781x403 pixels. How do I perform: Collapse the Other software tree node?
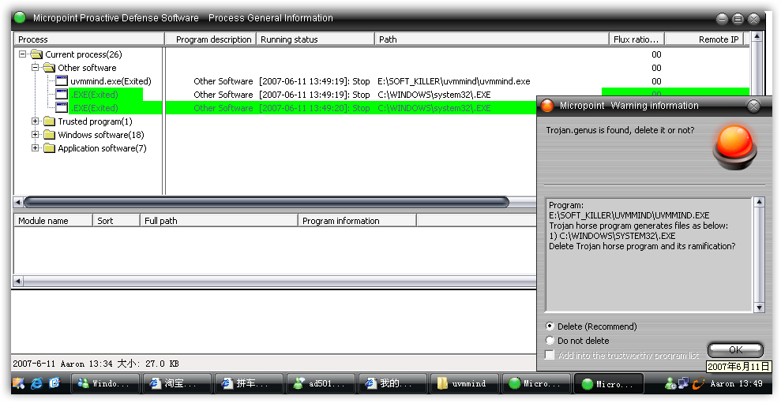tap(35, 67)
